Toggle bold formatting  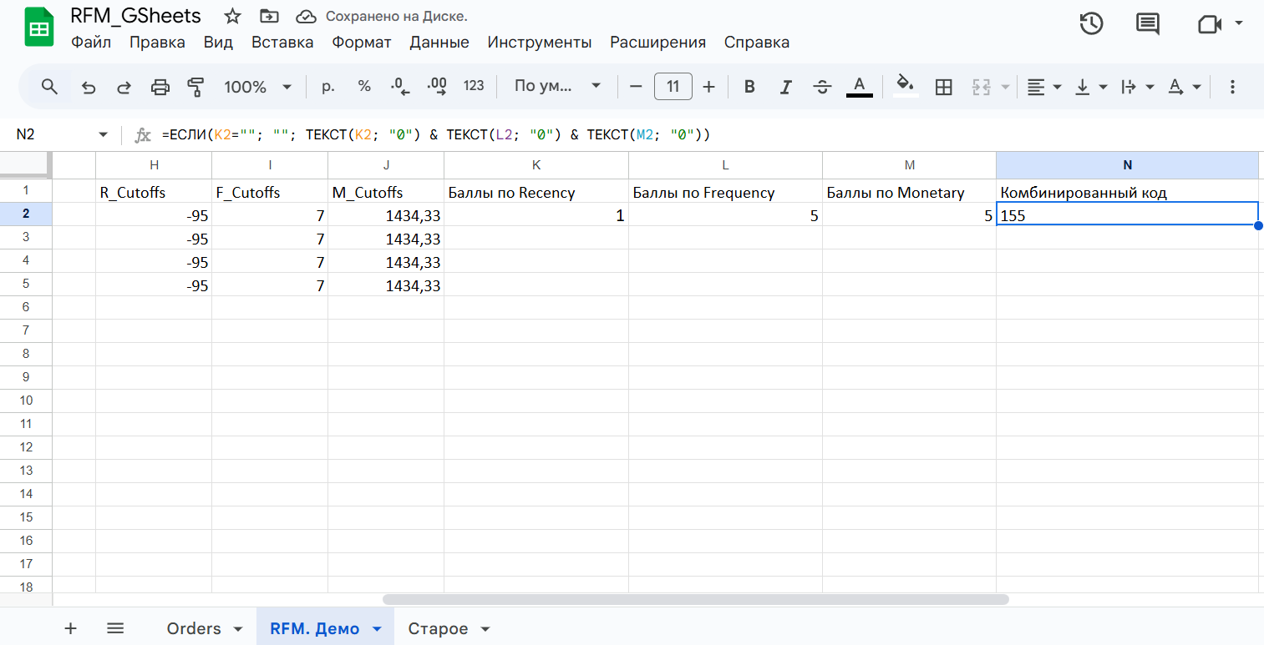coord(749,87)
